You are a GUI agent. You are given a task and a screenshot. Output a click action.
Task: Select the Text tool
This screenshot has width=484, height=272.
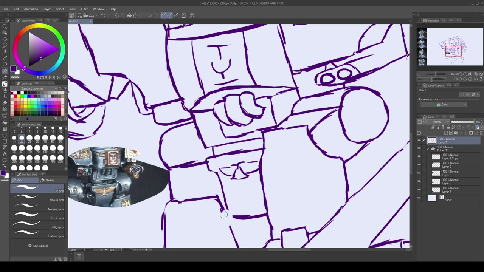(x=5, y=154)
